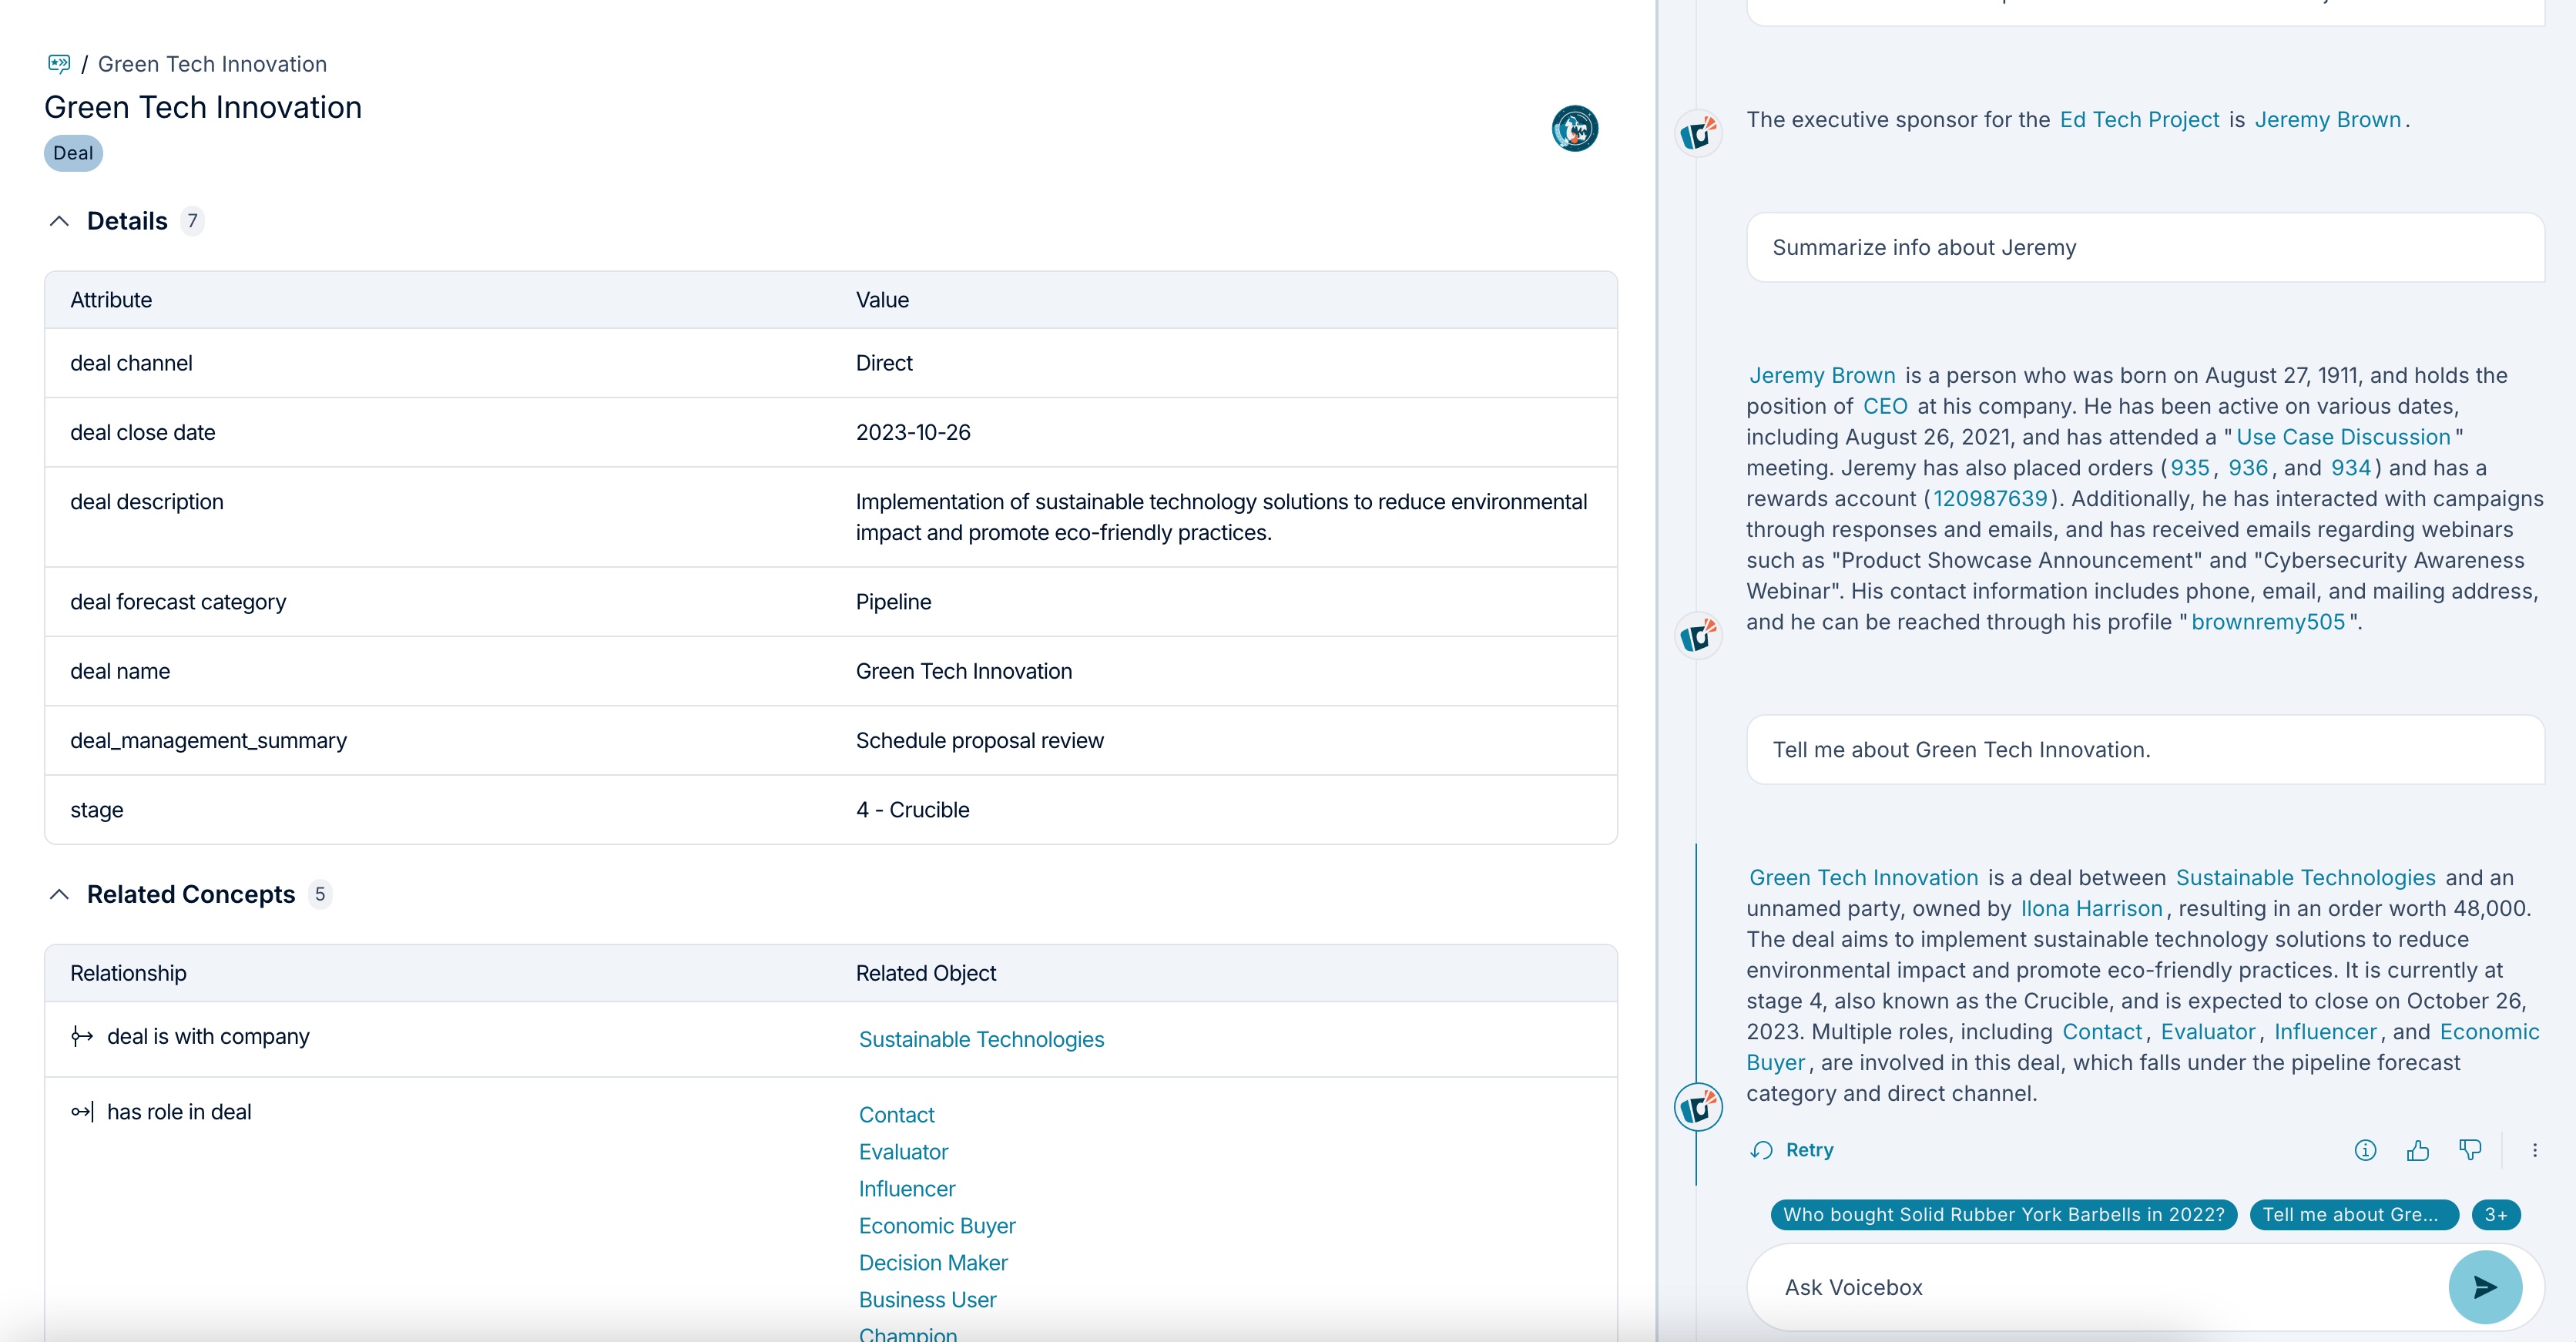Viewport: 2576px width, 1342px height.
Task: Open the Influencer role link in table
Action: [907, 1188]
